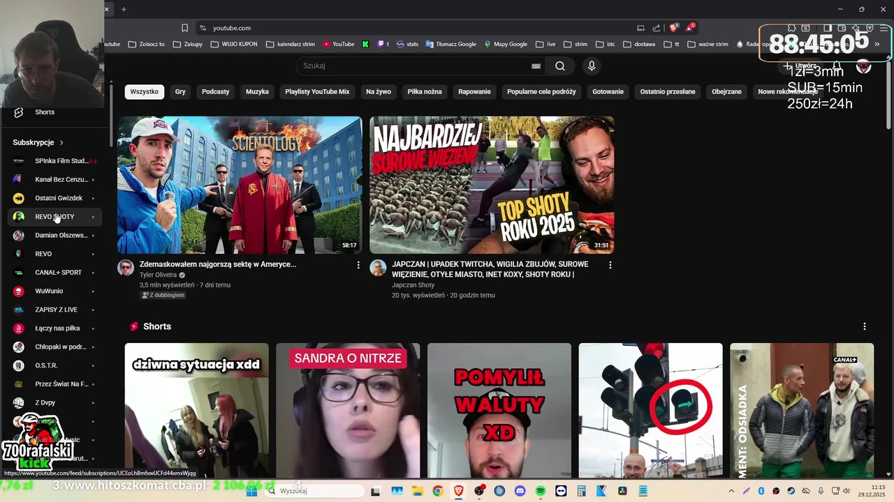894x502 pixels.
Task: Select the Muzyka filter chip
Action: point(257,92)
